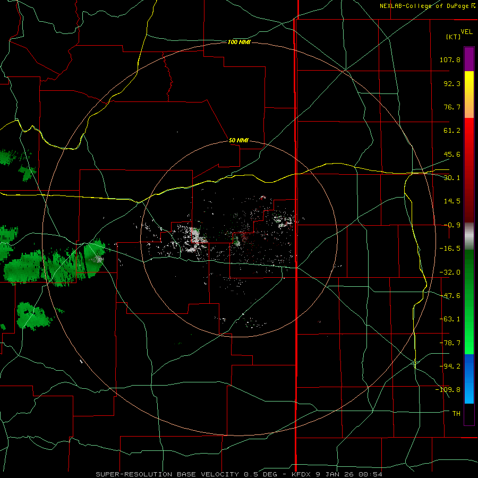Click the -47.6 legend value
This screenshot has width=478, height=478.
point(450,296)
